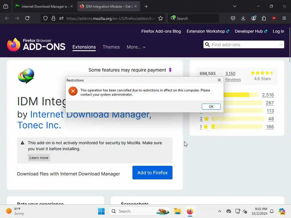291x218 pixels.
Task: Click the Windows taskbar Search box
Action: click(140, 211)
